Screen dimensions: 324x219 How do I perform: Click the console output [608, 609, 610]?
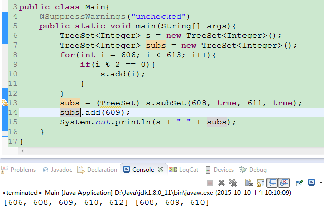pos(172,202)
